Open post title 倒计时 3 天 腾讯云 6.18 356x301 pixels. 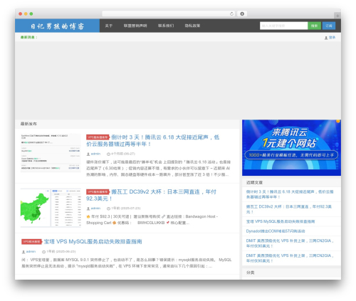pyautogui.click(x=153, y=141)
